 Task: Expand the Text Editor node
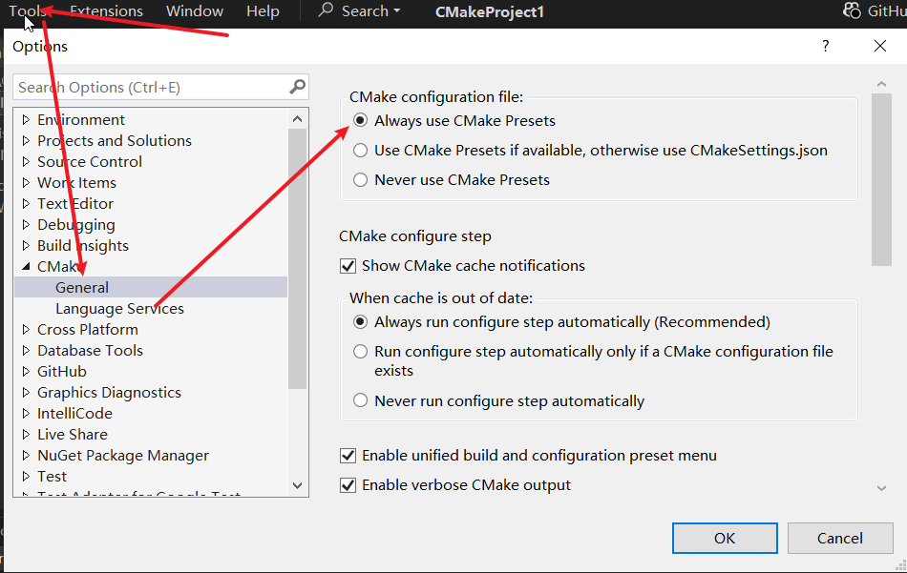click(x=26, y=204)
